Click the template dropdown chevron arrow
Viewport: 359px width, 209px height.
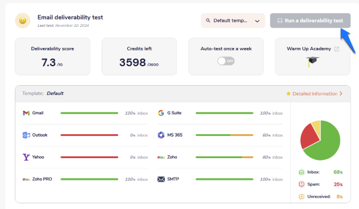[257, 21]
